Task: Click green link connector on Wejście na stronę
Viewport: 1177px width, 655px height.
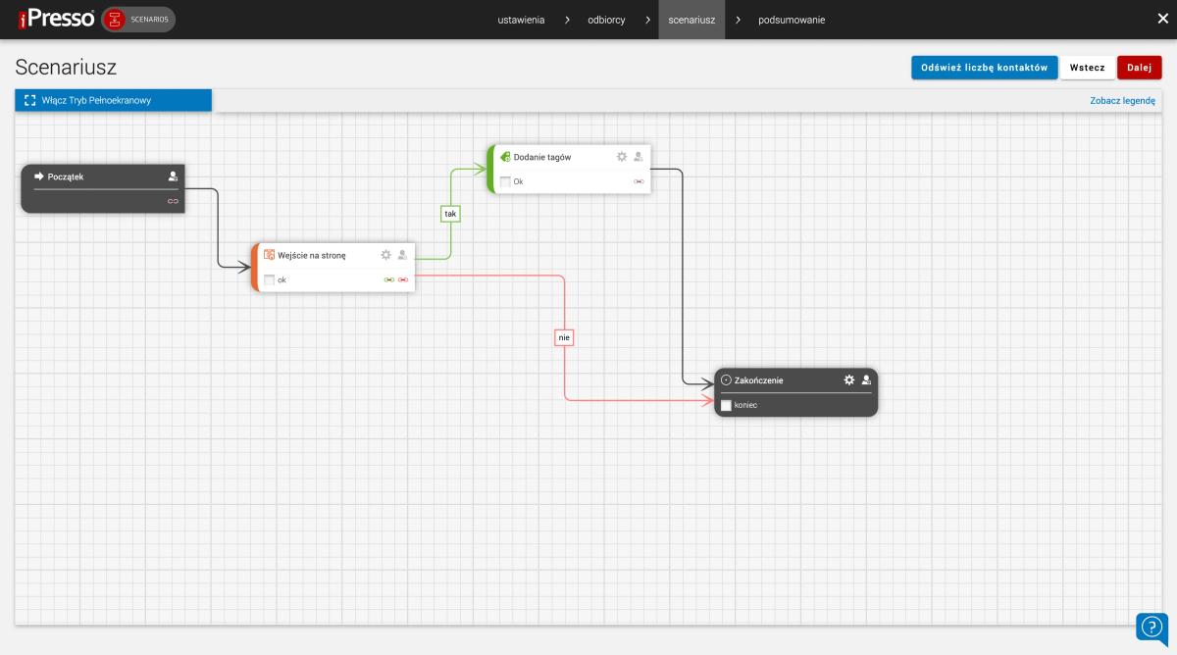Action: [x=388, y=280]
